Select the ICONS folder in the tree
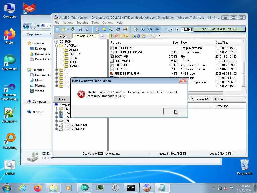The height and width of the screenshot is (193, 257). tap(73, 62)
